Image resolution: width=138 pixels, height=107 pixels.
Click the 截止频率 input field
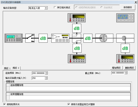pos(118,73)
